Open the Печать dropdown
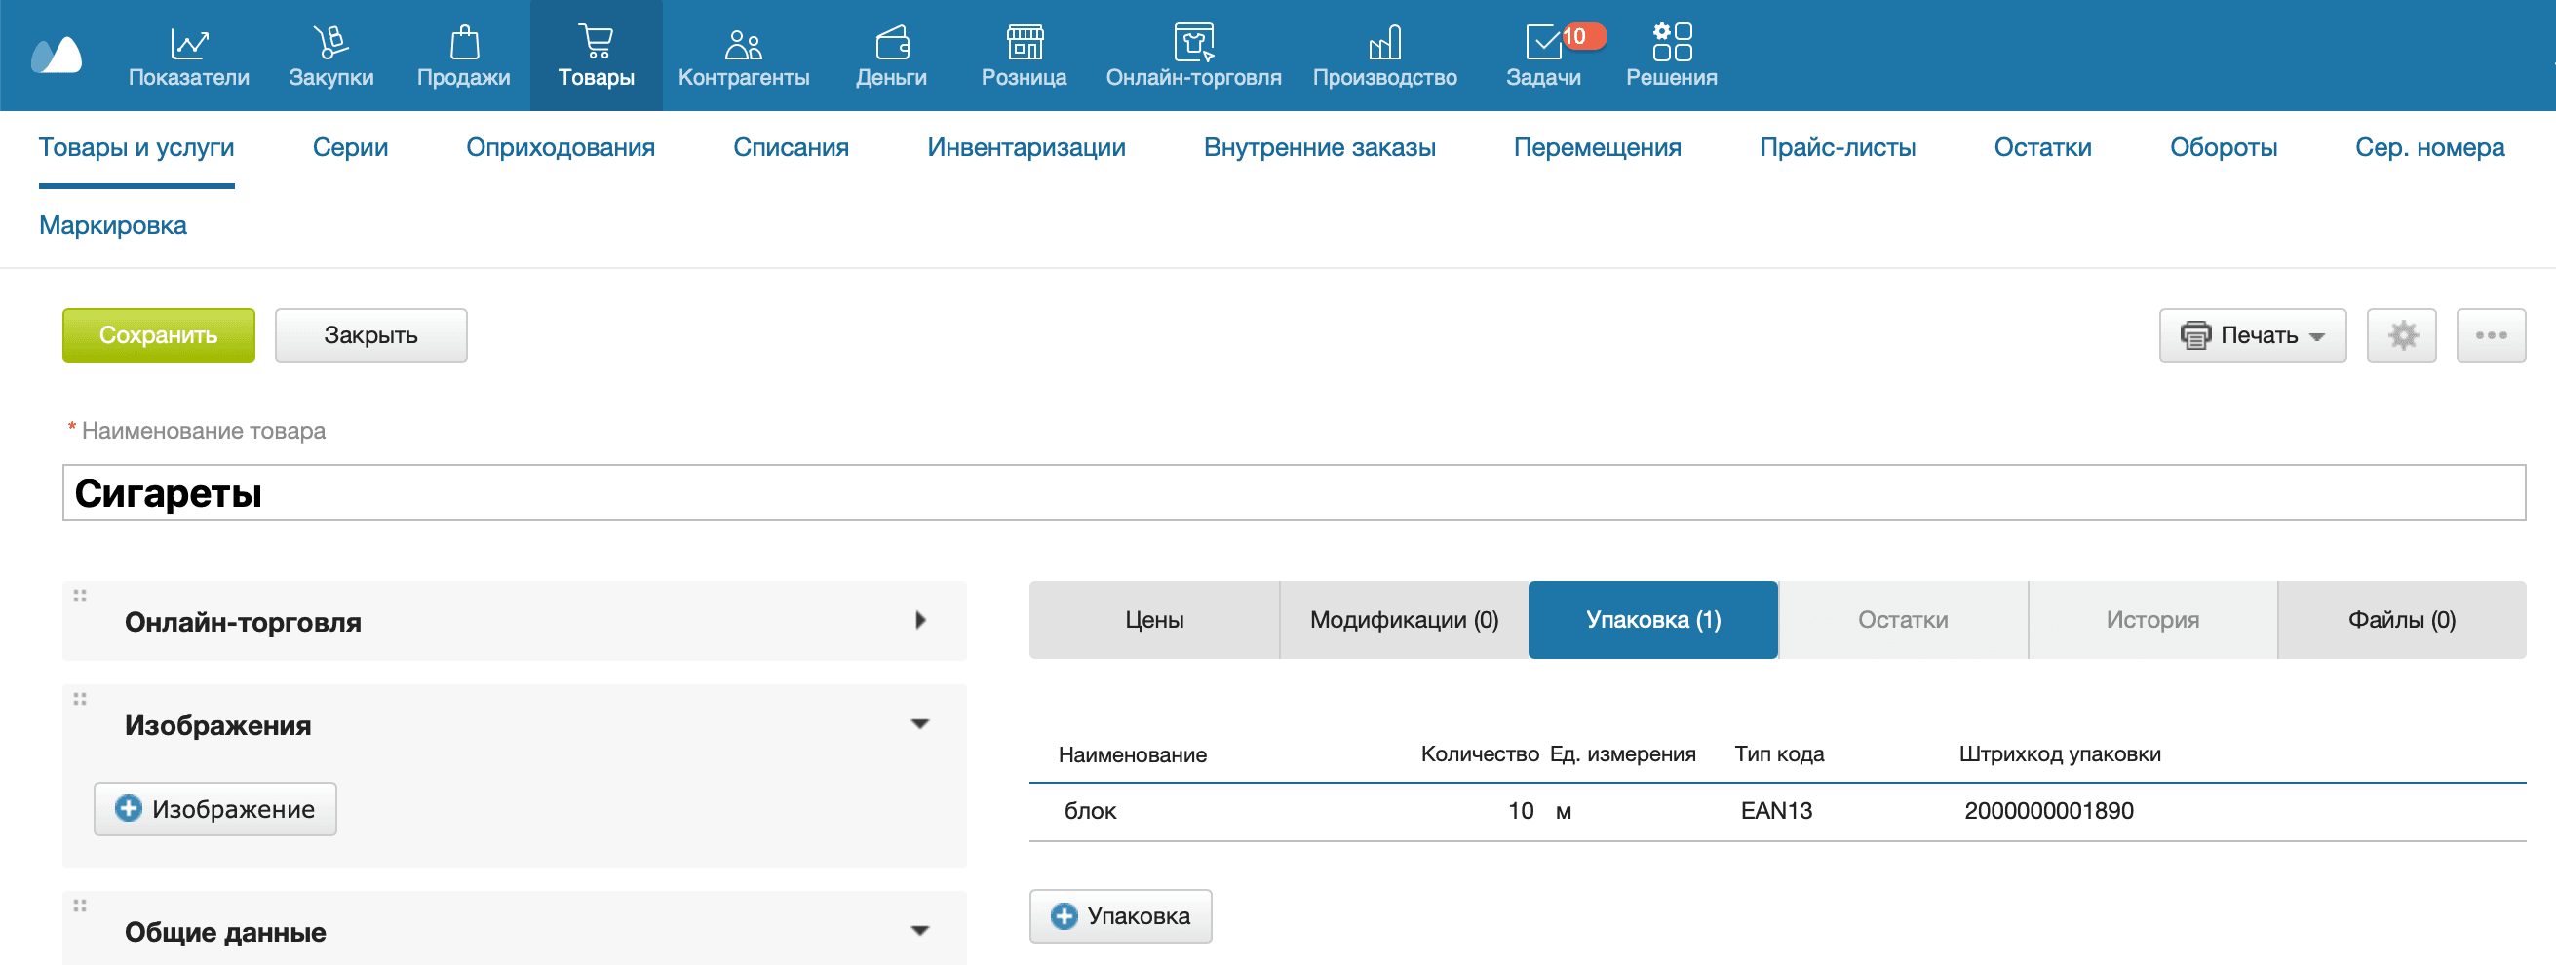 (2253, 335)
